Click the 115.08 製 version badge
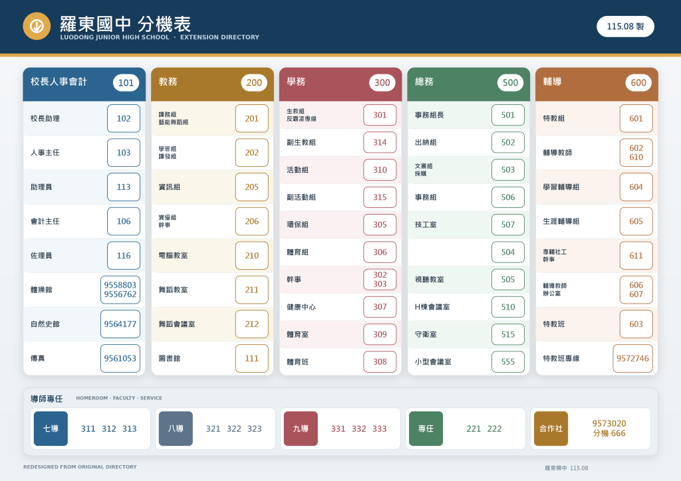 pyautogui.click(x=625, y=27)
